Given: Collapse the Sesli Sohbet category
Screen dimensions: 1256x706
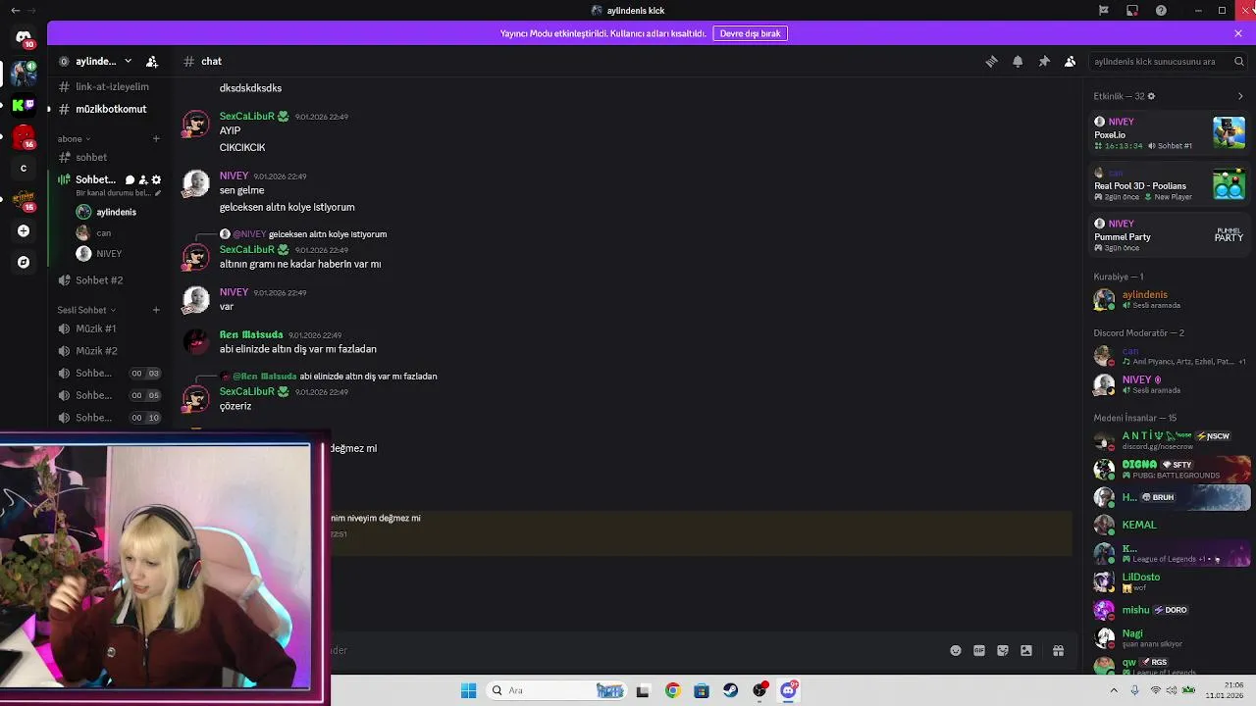Looking at the screenshot, I should tap(86, 310).
